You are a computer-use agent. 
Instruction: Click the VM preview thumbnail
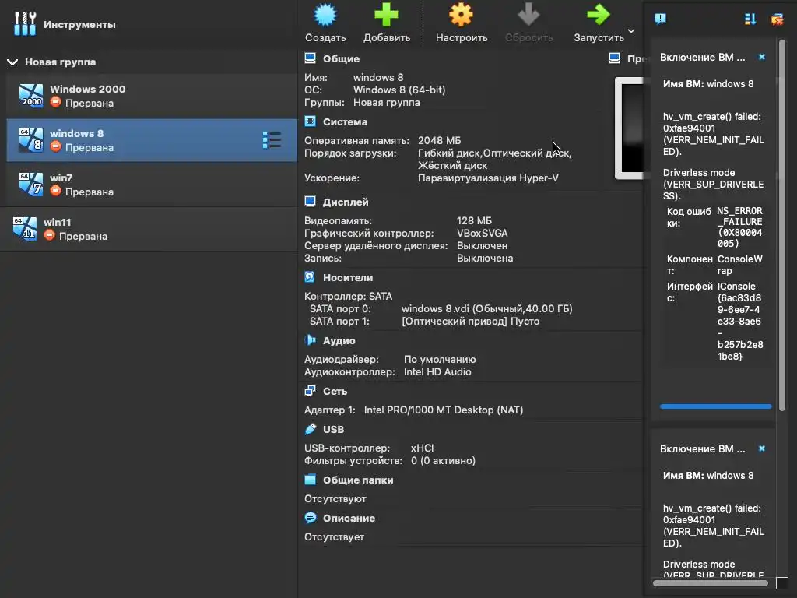click(x=630, y=127)
